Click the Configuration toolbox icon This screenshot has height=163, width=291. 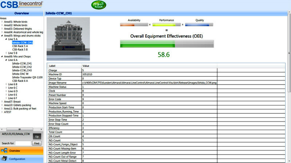(4, 159)
